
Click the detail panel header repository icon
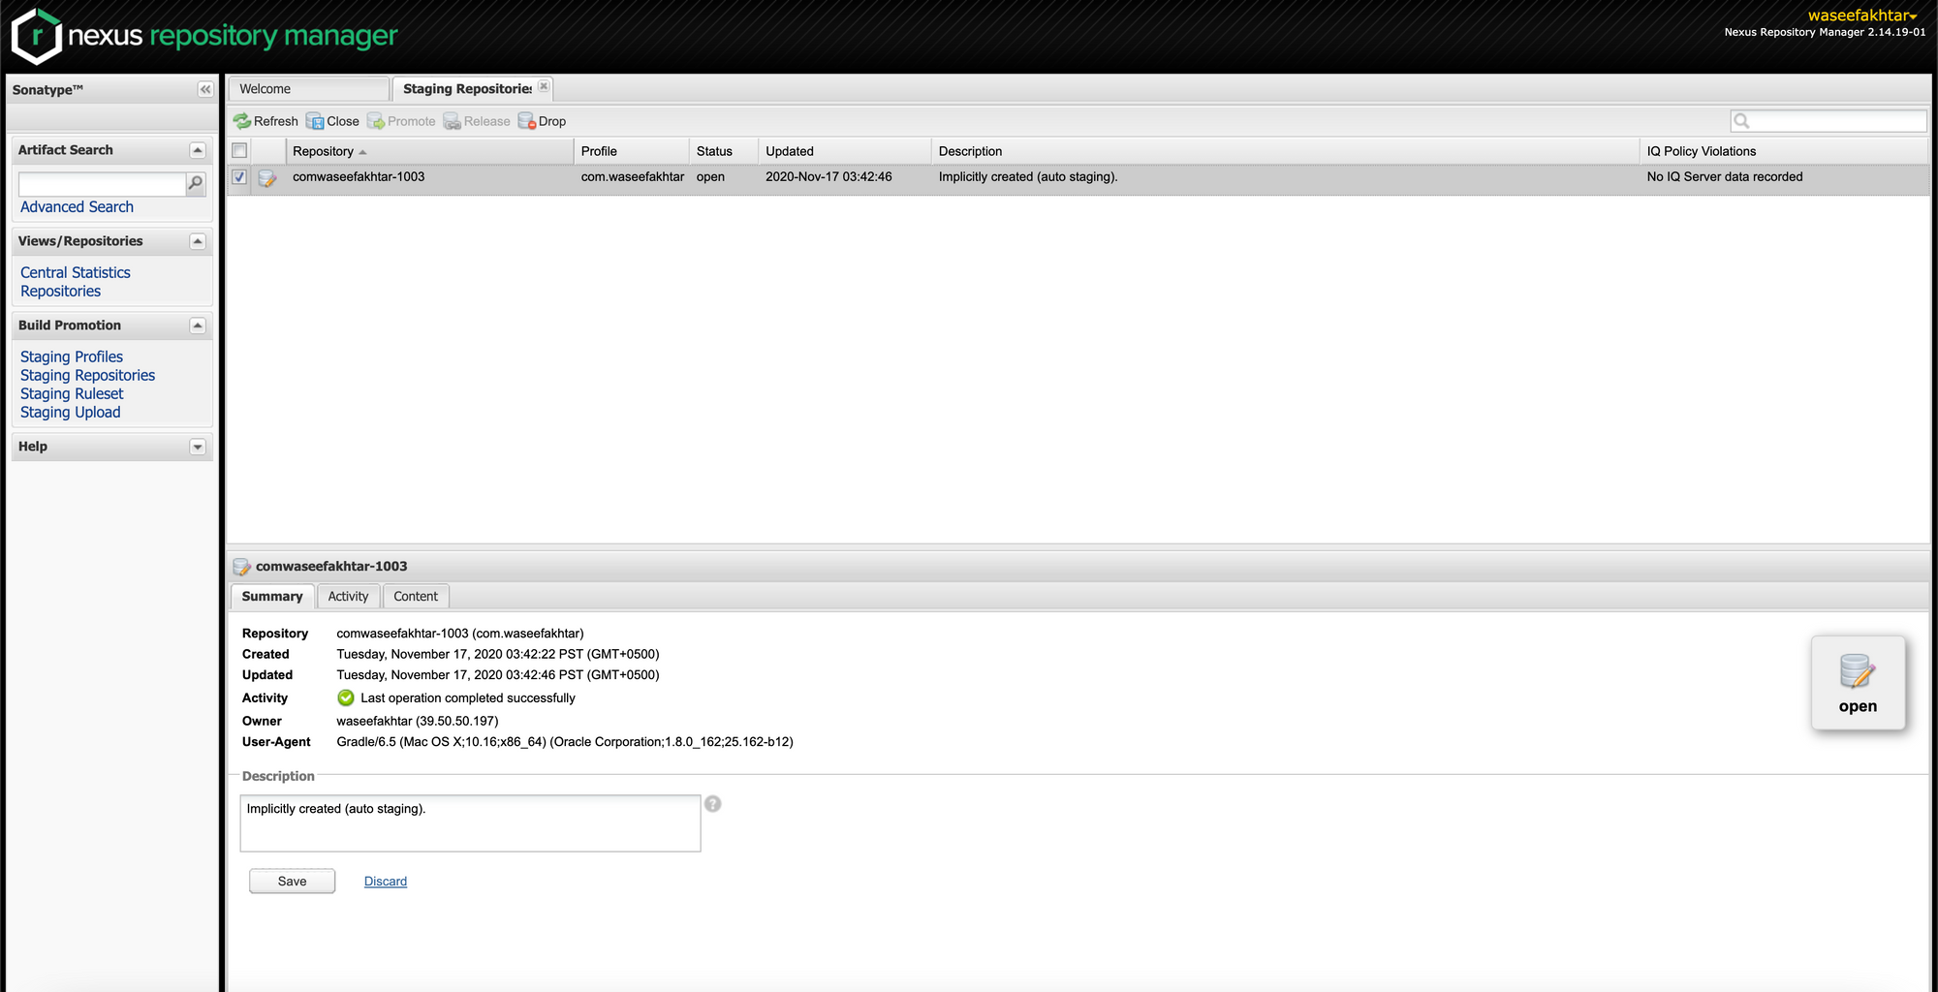tap(241, 567)
